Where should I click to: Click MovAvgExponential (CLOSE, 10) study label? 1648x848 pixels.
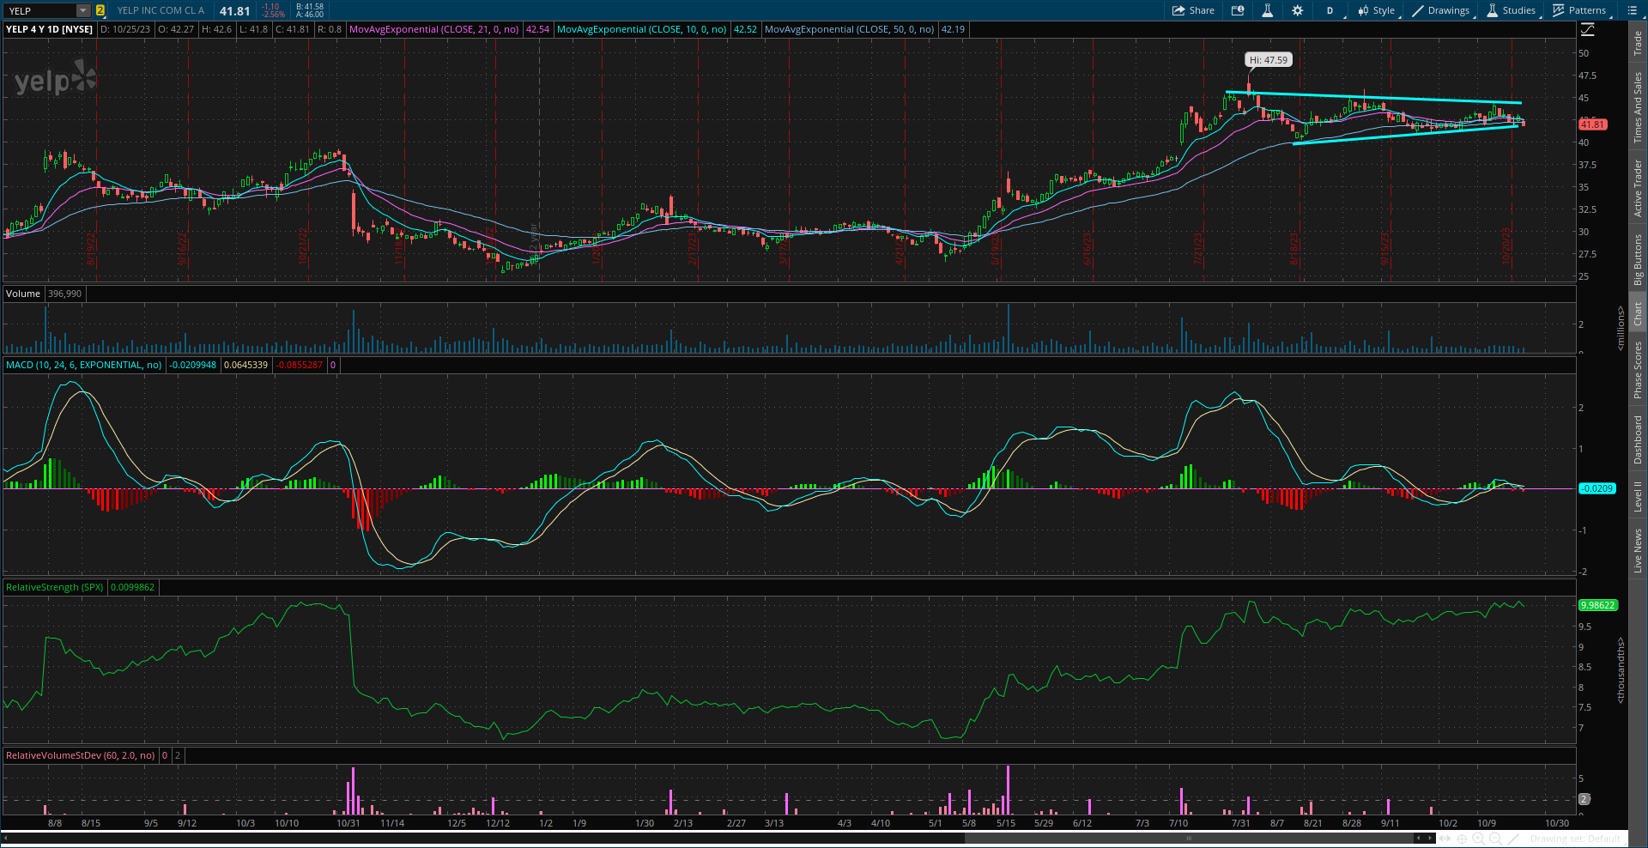click(x=642, y=29)
